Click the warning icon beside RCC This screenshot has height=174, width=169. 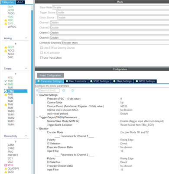click(6, 20)
